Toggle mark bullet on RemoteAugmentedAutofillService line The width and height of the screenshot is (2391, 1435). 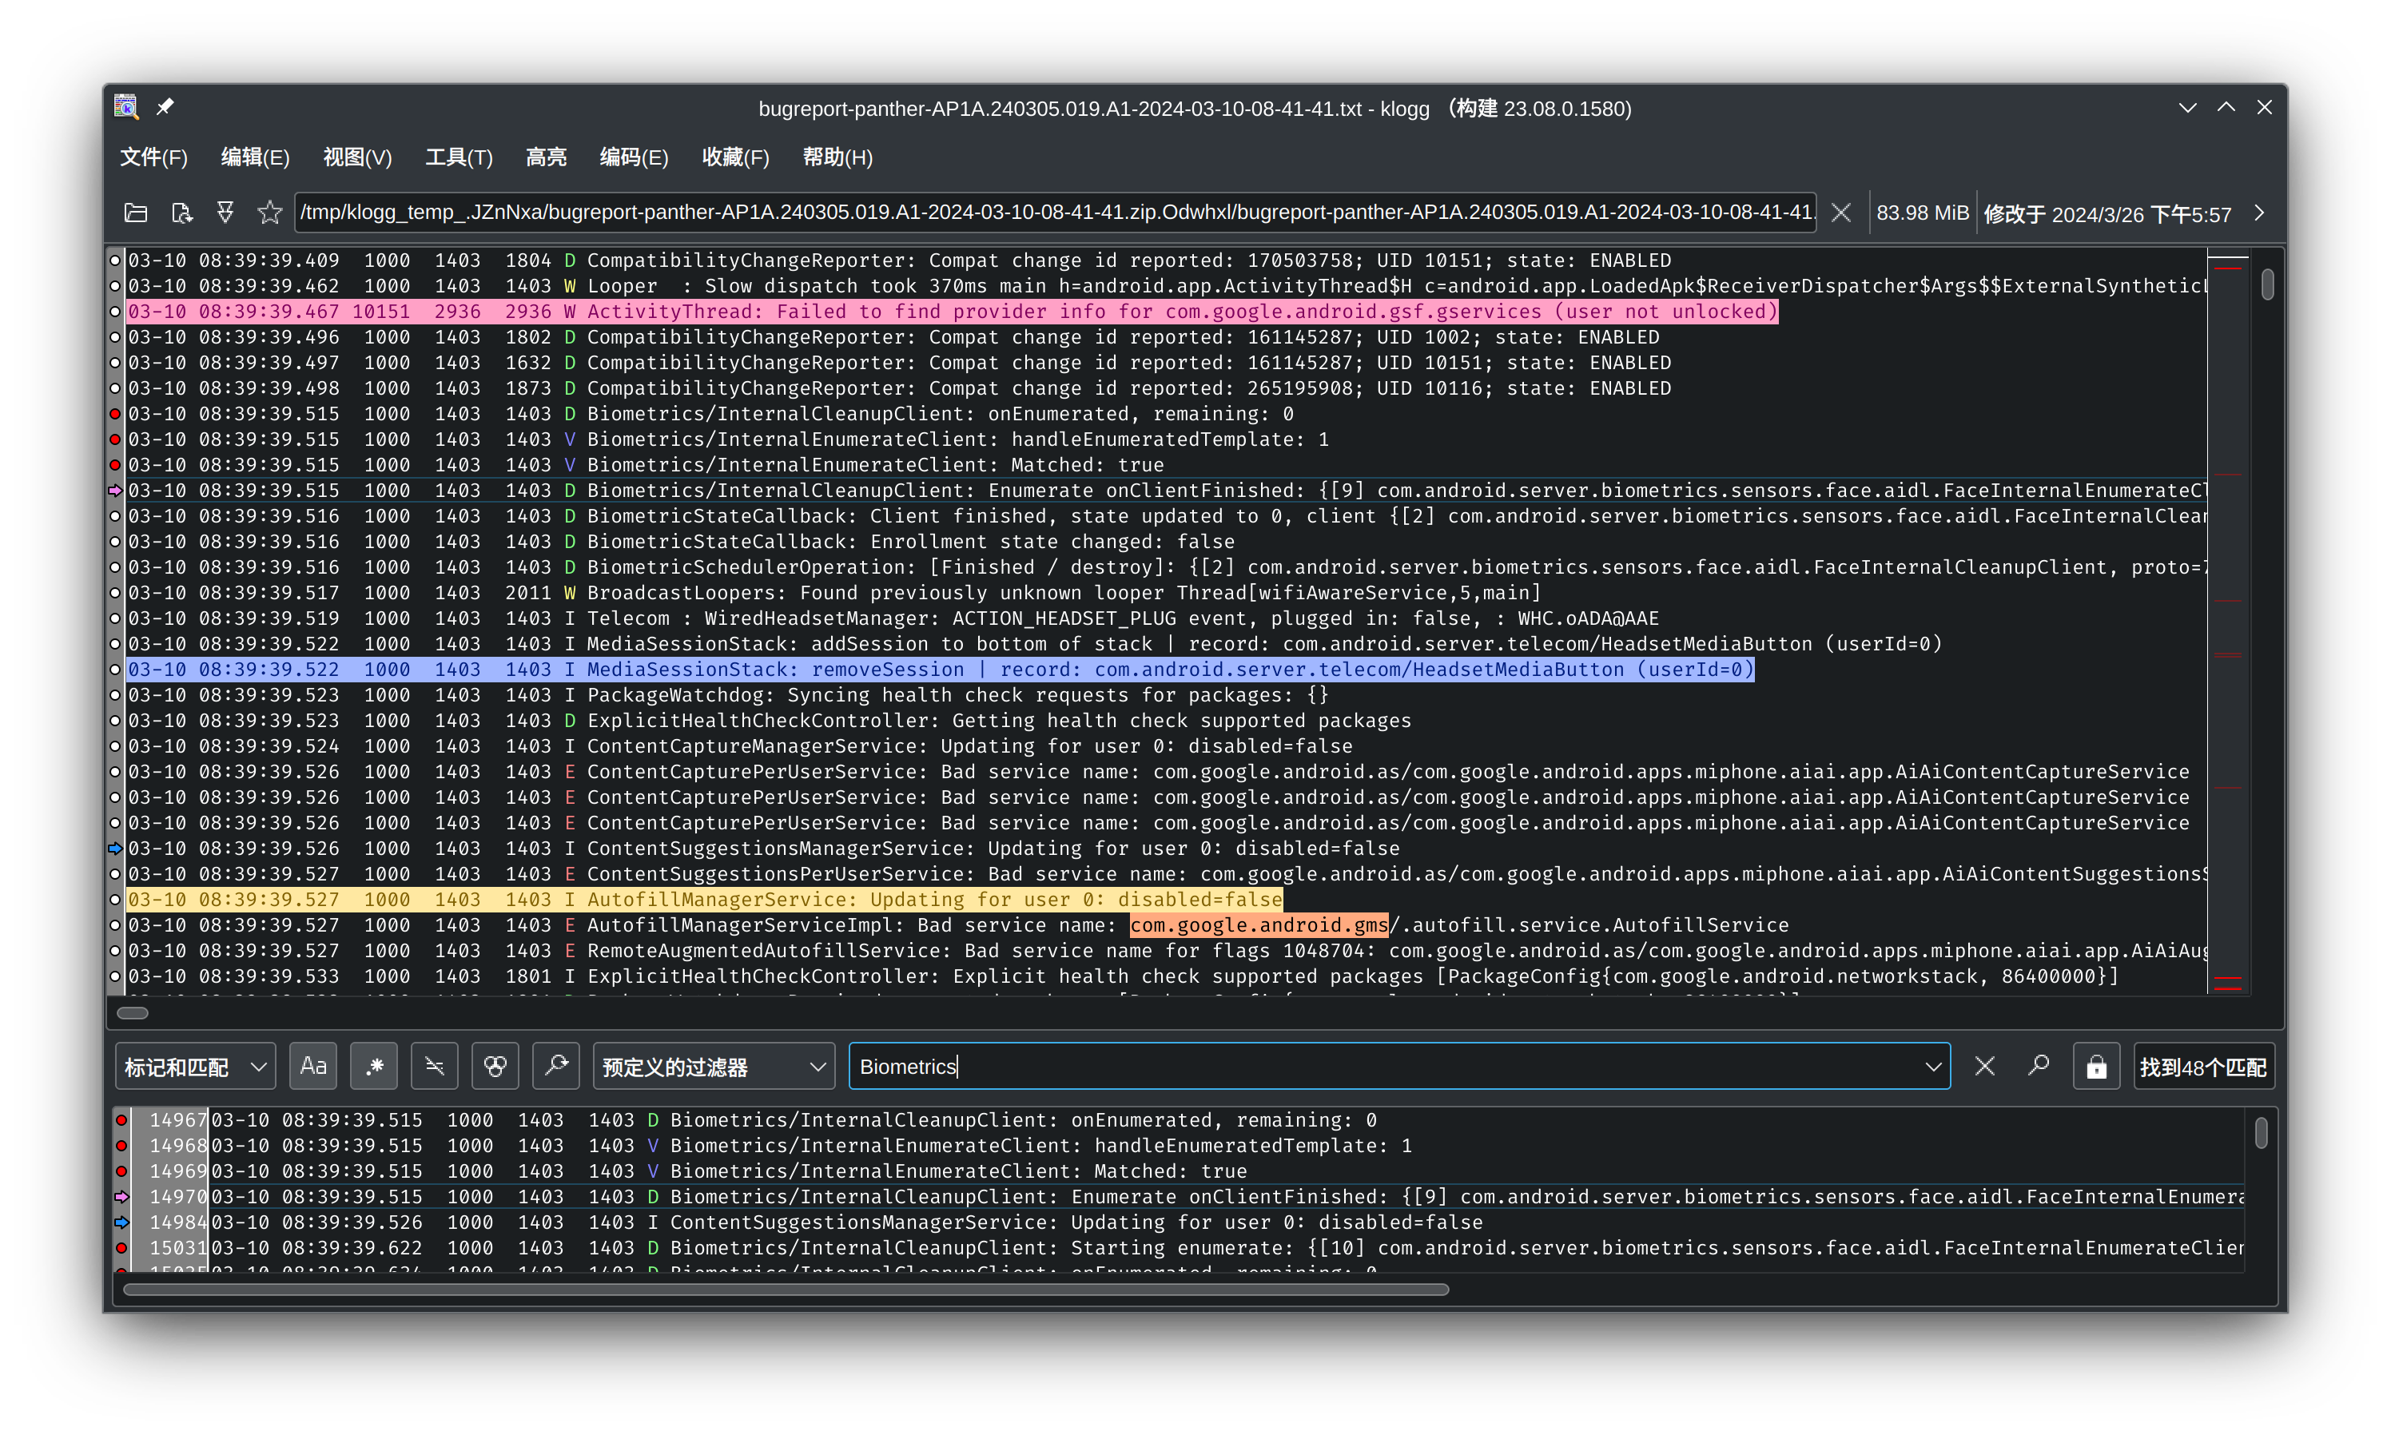pos(115,951)
